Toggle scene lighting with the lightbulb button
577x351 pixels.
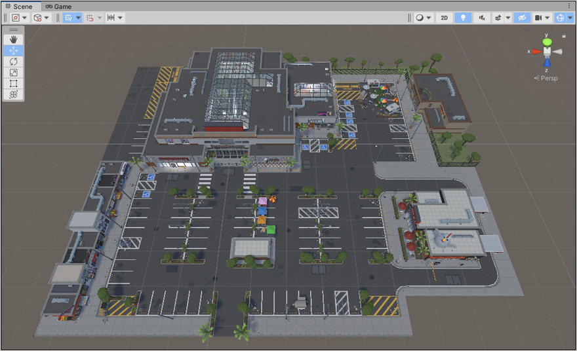click(464, 18)
